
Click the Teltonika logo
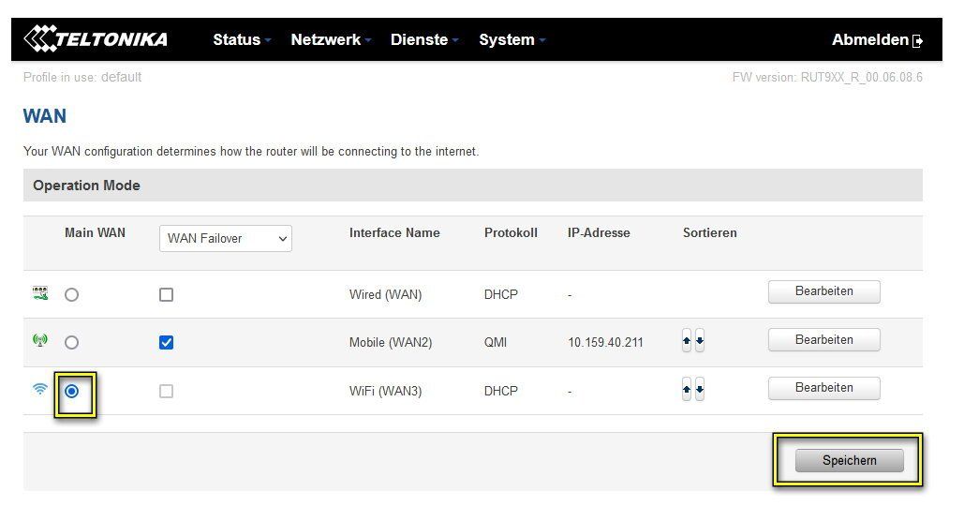click(x=96, y=39)
